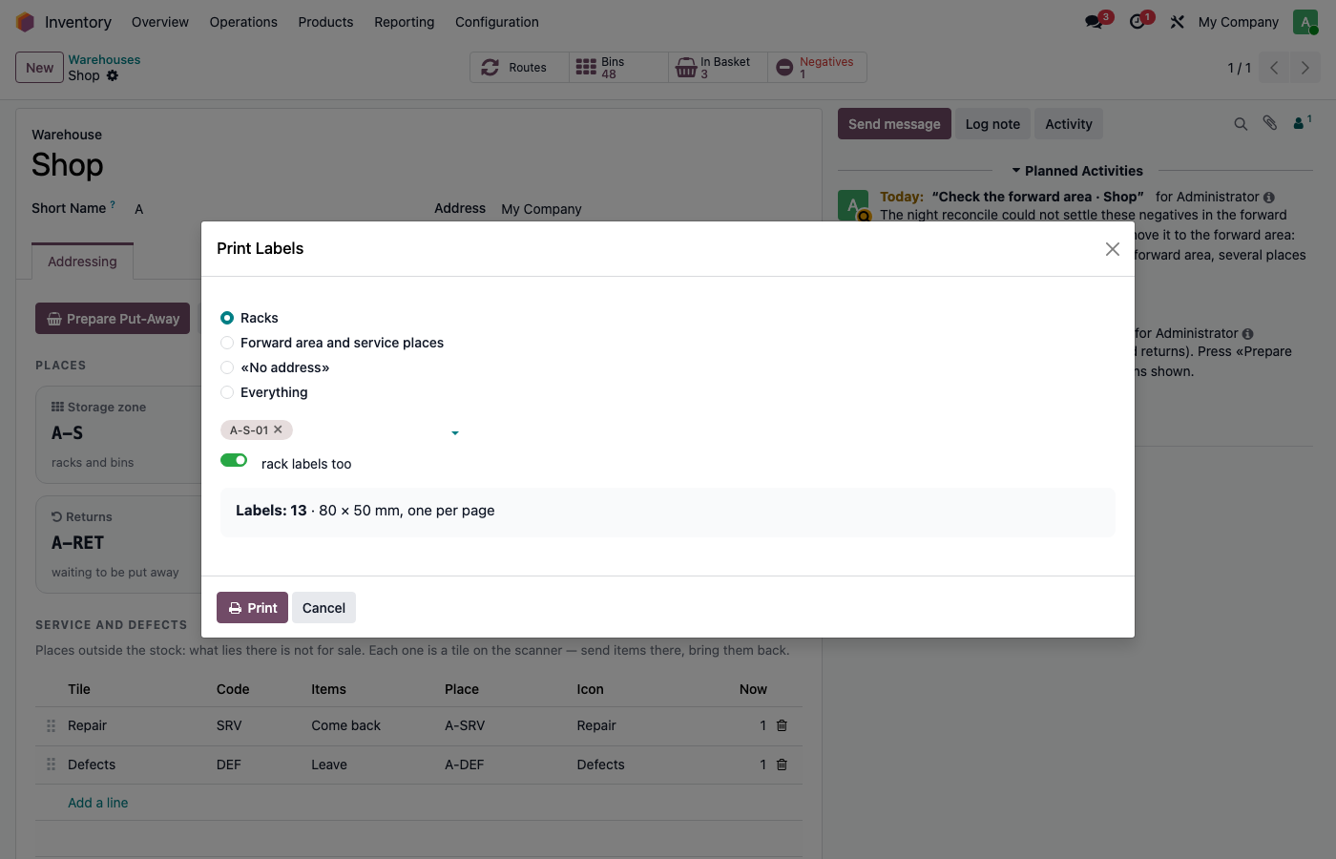Screen dimensions: 1336x859
Task: Delete the Defects row with trash icon
Action: tap(782, 765)
